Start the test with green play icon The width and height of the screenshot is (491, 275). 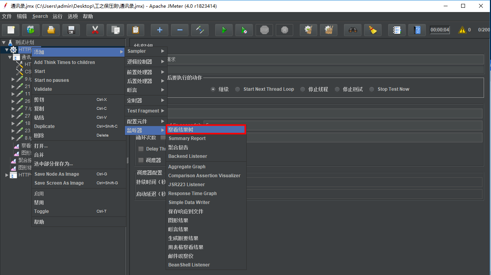coord(224,30)
